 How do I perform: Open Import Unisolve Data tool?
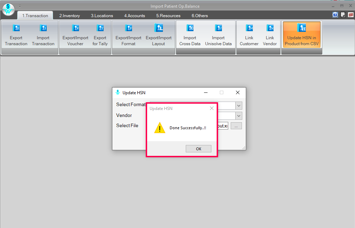pyautogui.click(x=218, y=34)
